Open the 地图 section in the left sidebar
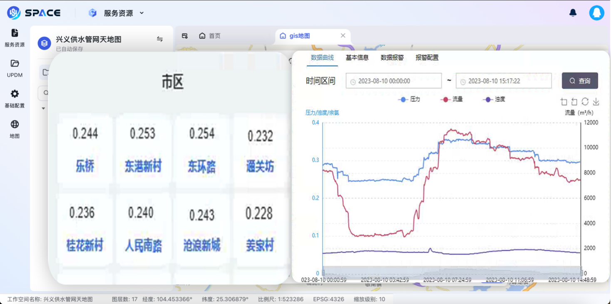 15,130
